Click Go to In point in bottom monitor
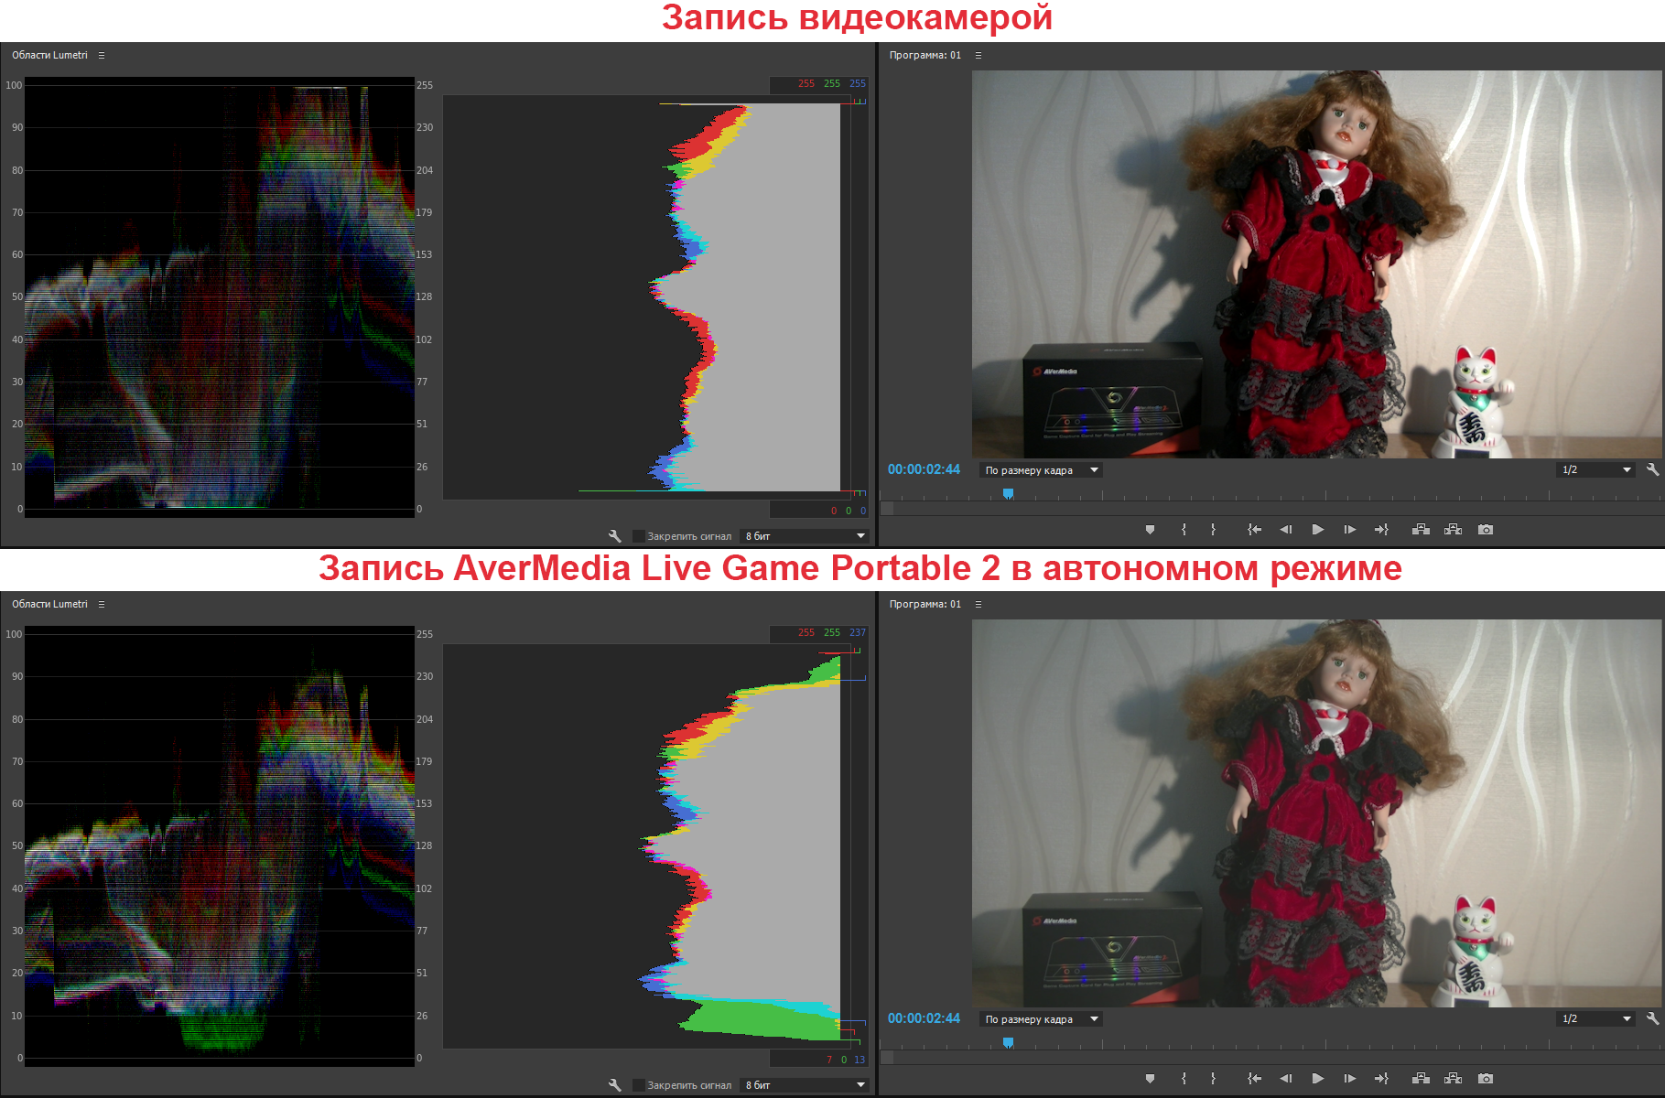The width and height of the screenshot is (1665, 1098). click(1254, 1079)
